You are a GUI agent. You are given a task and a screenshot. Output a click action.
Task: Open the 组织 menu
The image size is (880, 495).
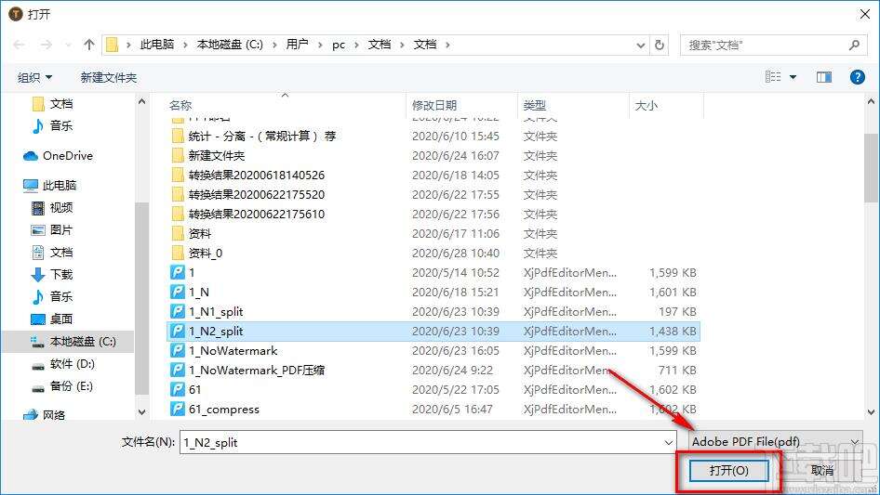[34, 77]
